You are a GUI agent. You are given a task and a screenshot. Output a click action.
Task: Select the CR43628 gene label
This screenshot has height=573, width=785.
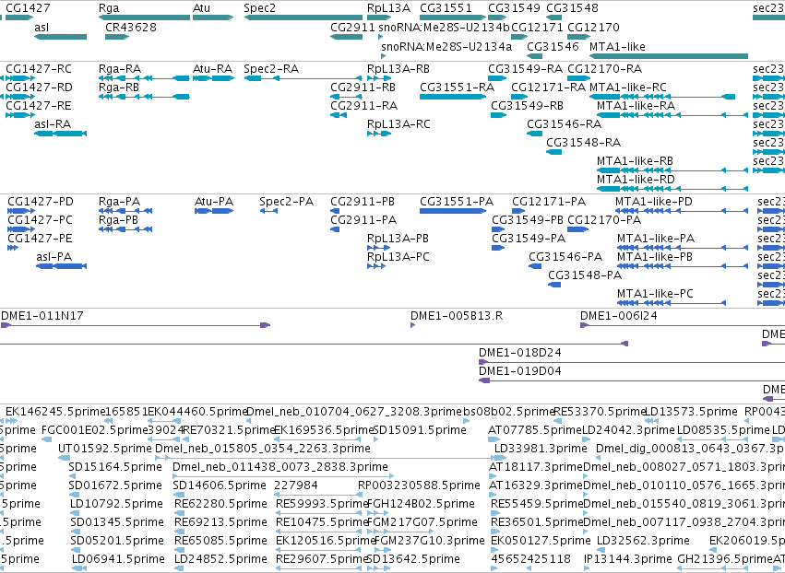131,27
